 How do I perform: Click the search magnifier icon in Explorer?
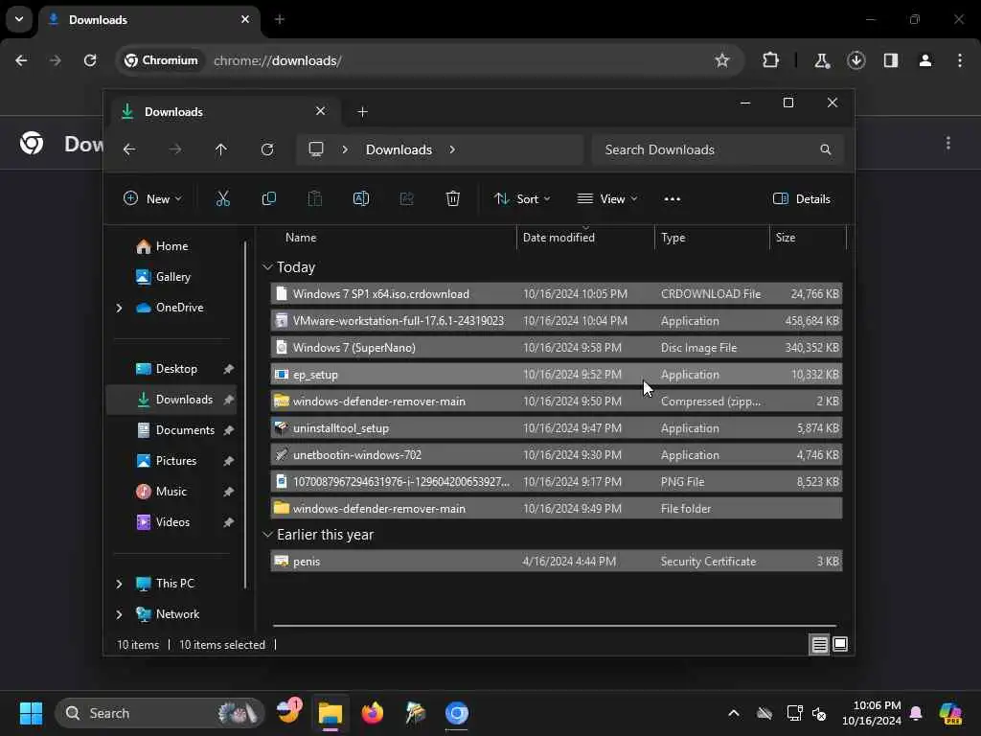[825, 149]
